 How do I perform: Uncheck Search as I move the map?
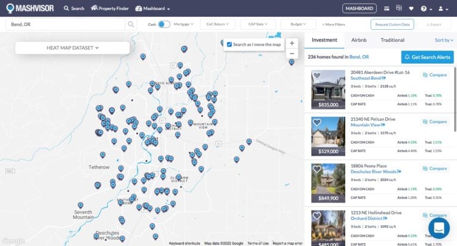pyautogui.click(x=230, y=44)
